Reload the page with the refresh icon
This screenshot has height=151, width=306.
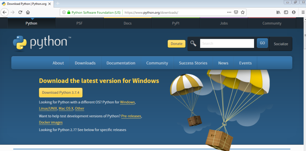[x=20, y=12]
